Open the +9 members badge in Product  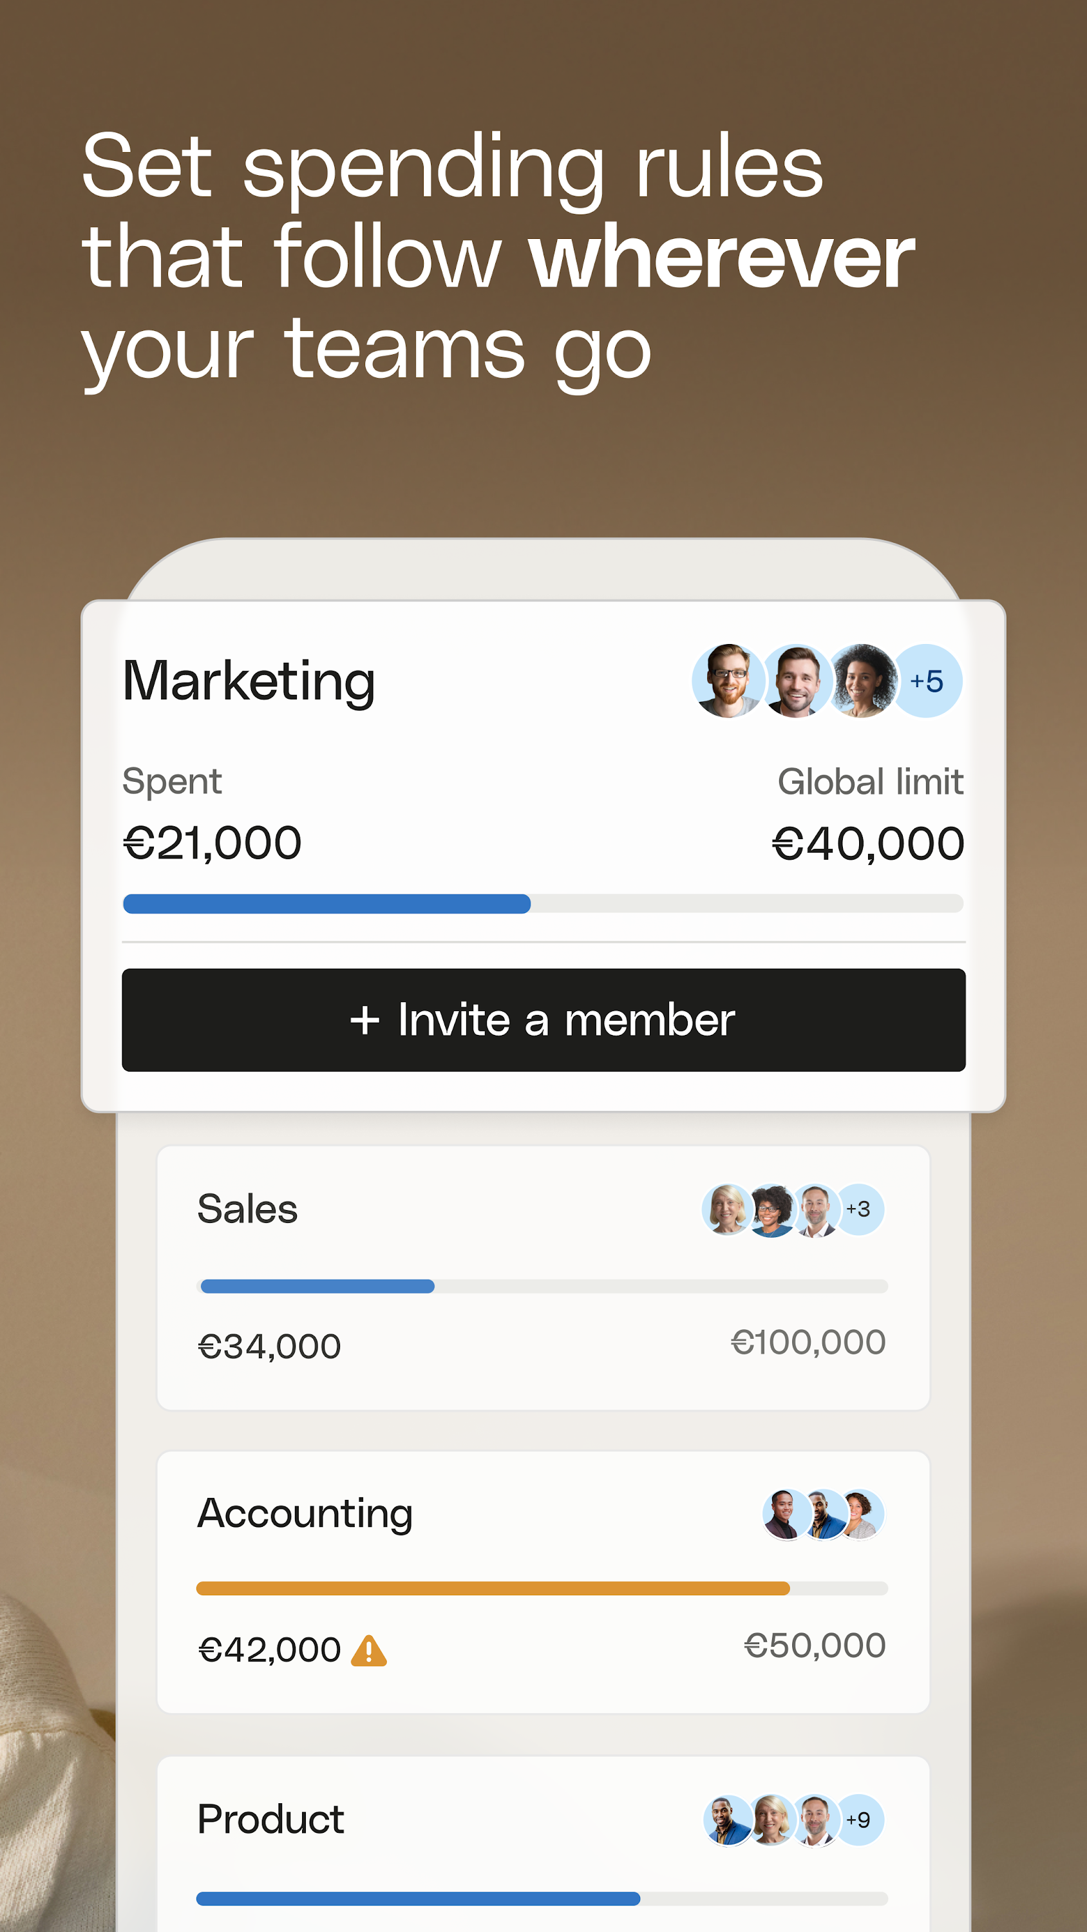click(x=859, y=1819)
